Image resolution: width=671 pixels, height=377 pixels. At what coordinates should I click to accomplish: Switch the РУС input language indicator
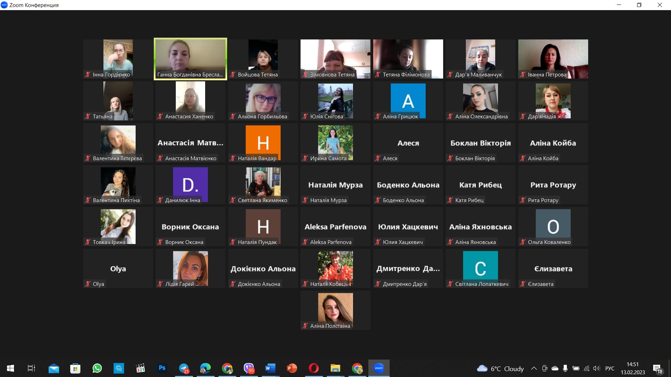click(609, 369)
